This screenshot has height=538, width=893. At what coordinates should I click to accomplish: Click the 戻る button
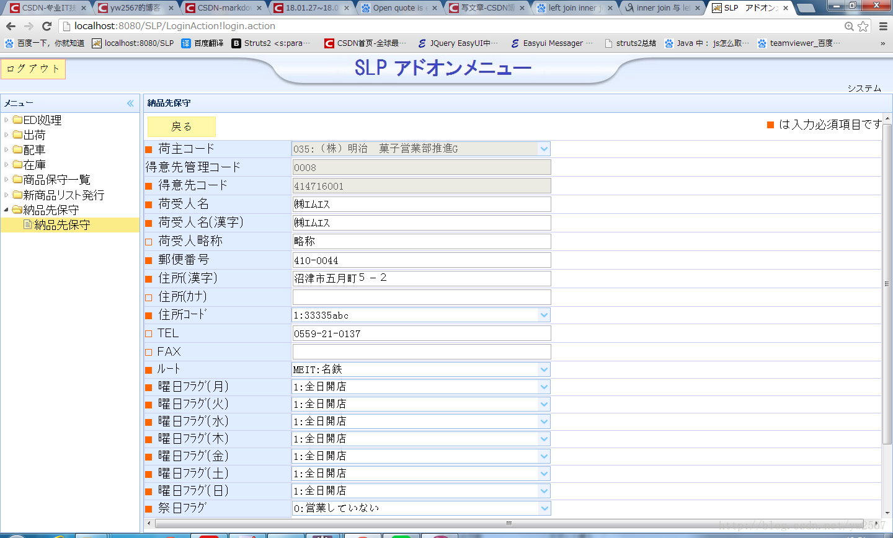click(x=182, y=126)
